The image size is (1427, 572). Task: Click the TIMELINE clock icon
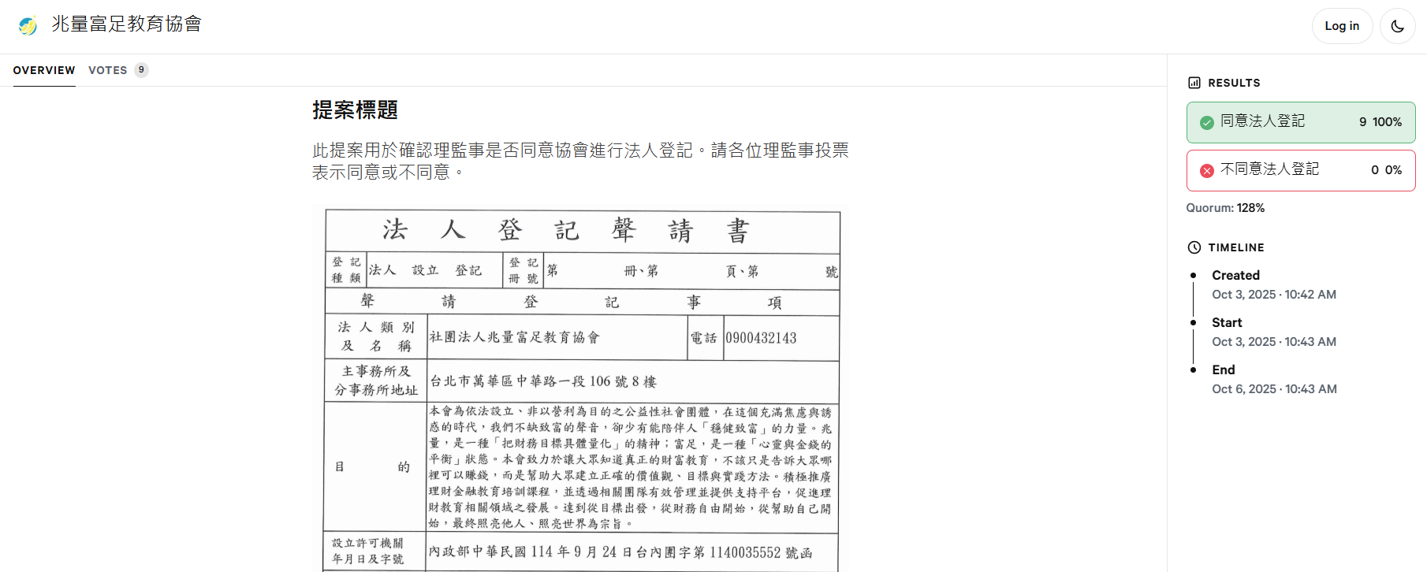(1194, 247)
